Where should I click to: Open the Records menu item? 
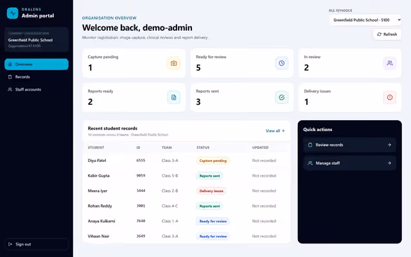click(37, 77)
